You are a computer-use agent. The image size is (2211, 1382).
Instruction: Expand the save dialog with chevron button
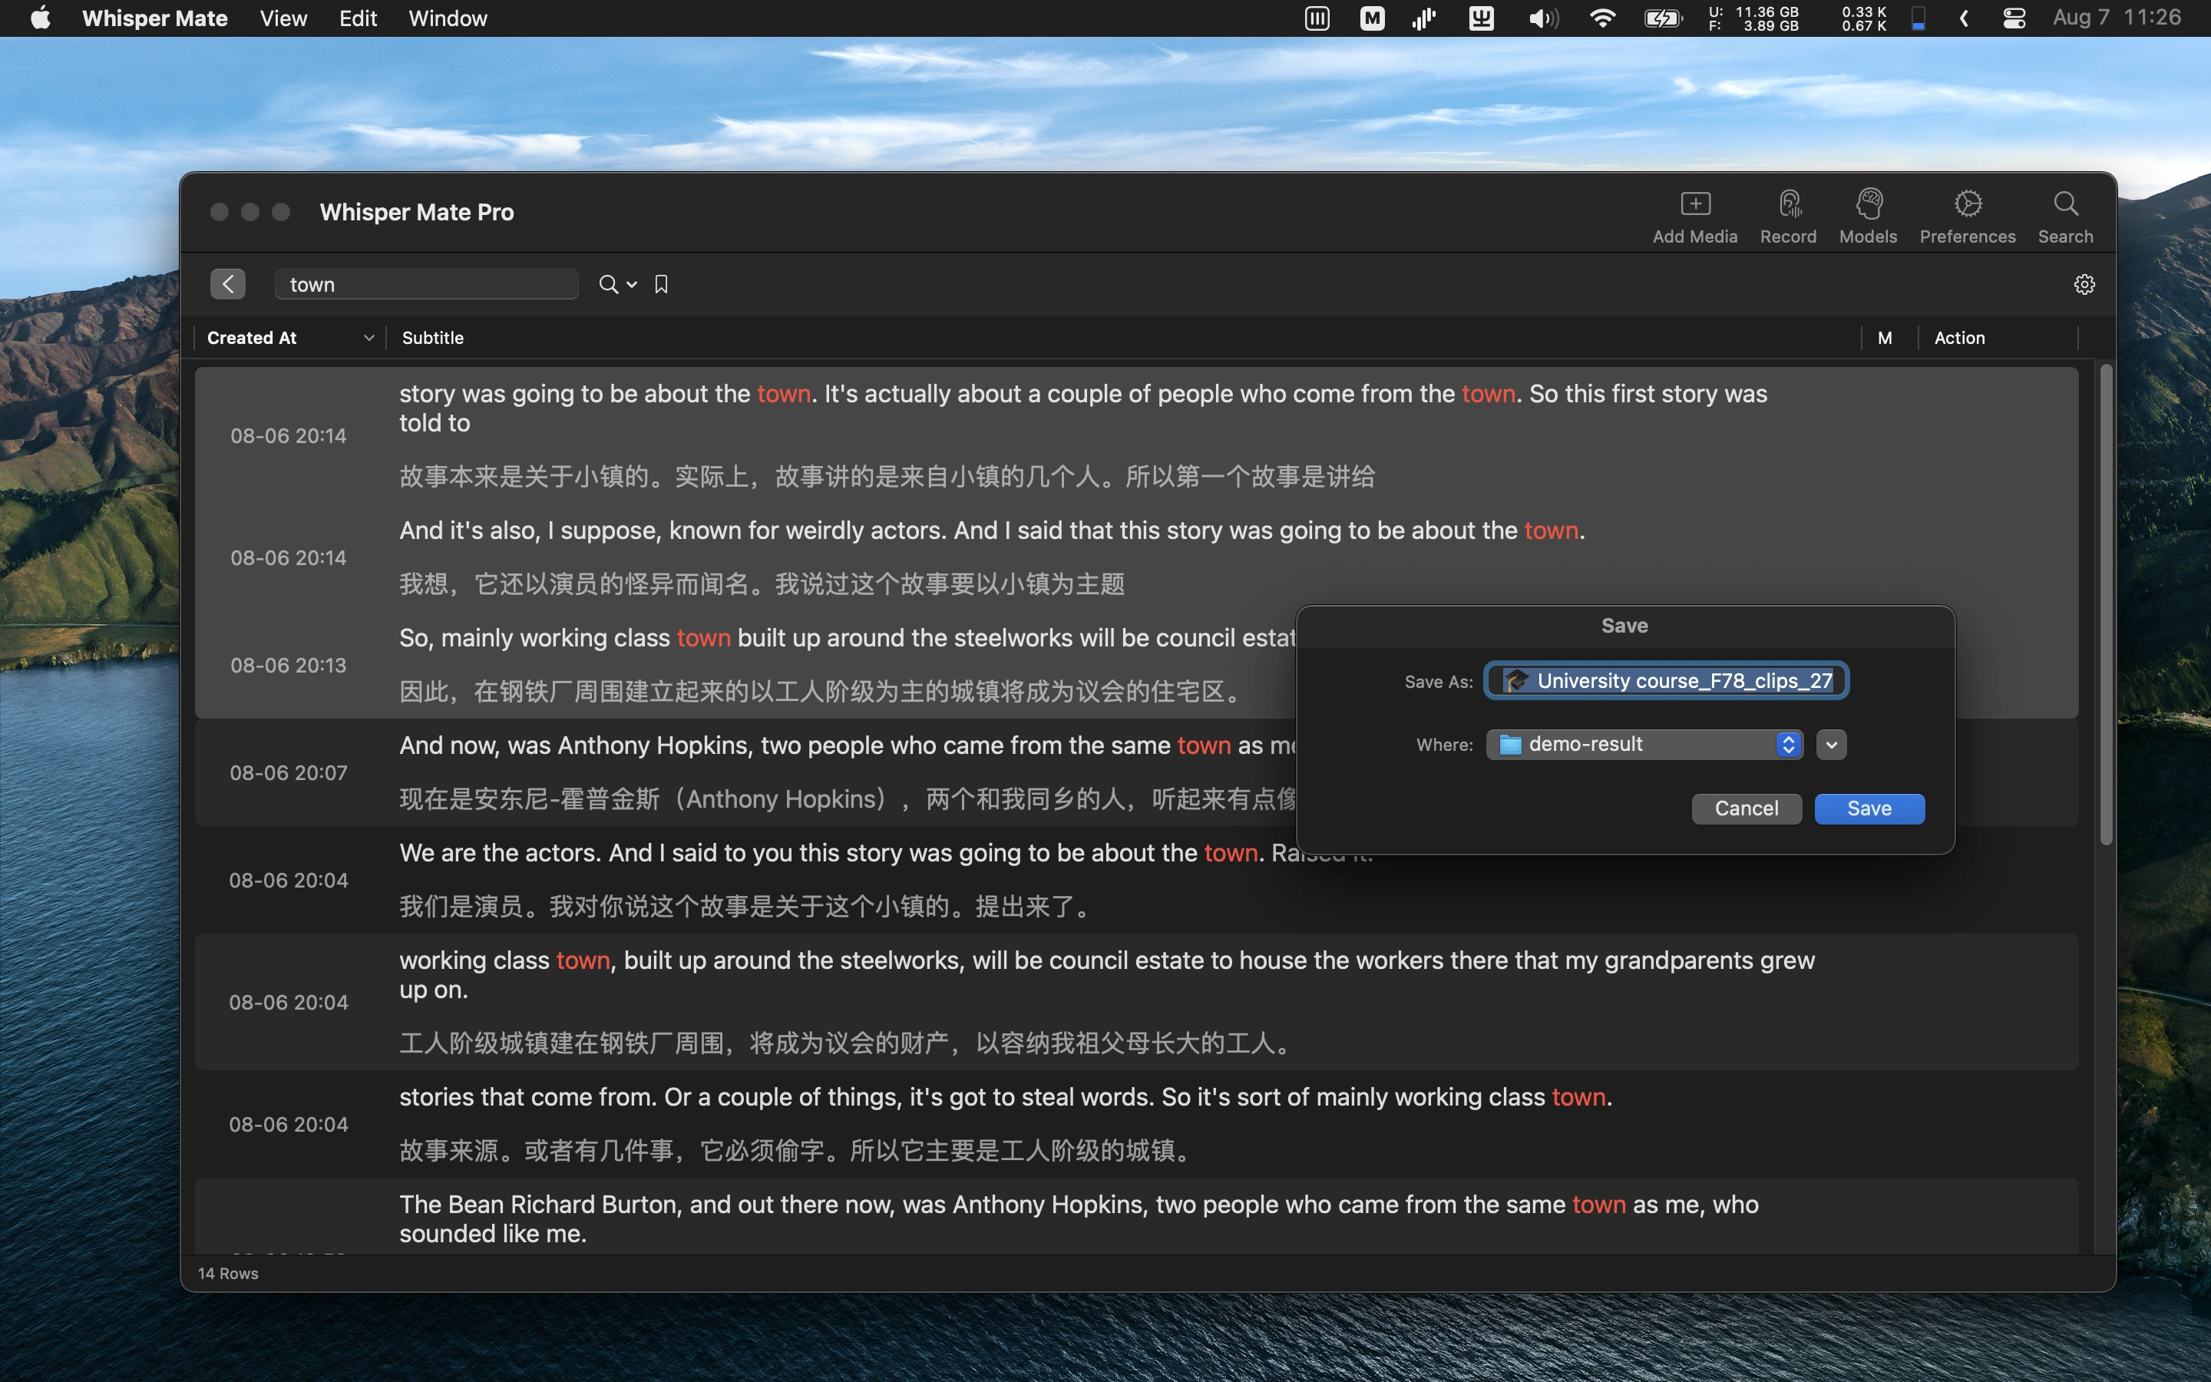[1831, 744]
